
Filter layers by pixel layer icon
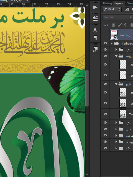[127, 9]
